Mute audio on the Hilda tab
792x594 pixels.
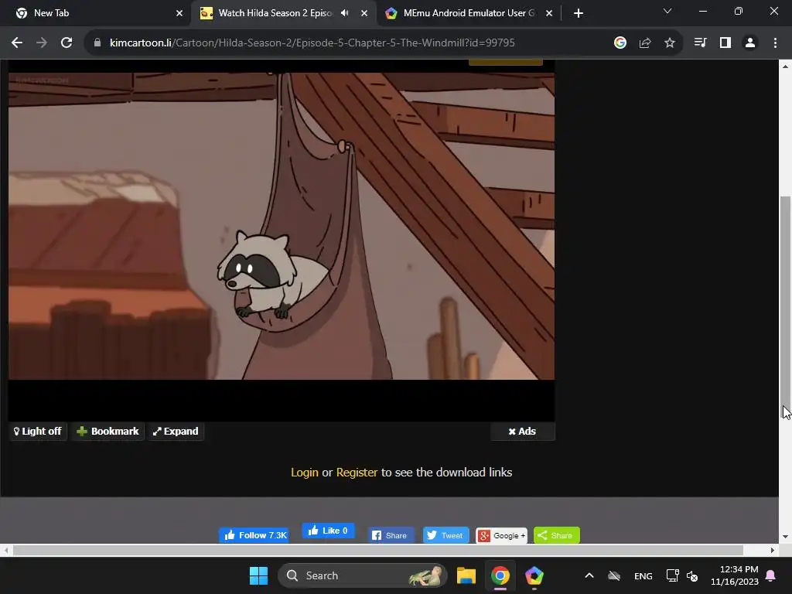(344, 13)
